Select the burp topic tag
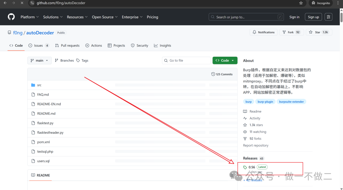The width and height of the screenshot is (343, 190). click(x=248, y=102)
